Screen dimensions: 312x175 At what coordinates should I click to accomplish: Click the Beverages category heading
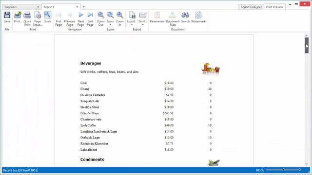(91, 63)
